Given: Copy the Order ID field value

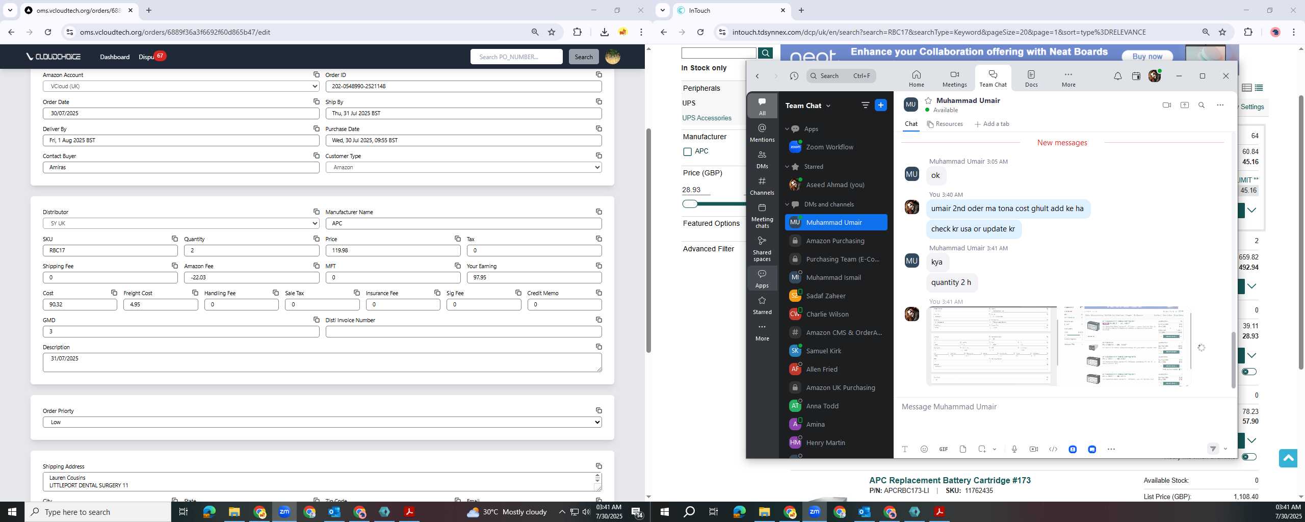Looking at the screenshot, I should [x=598, y=74].
